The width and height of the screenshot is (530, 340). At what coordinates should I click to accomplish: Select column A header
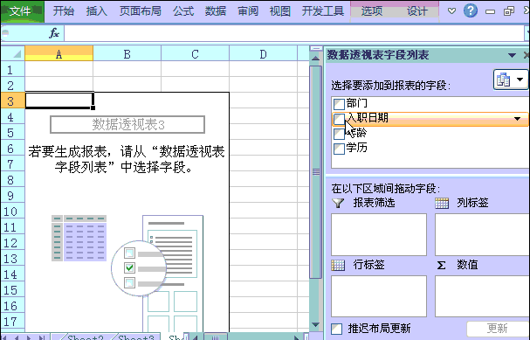coord(59,53)
